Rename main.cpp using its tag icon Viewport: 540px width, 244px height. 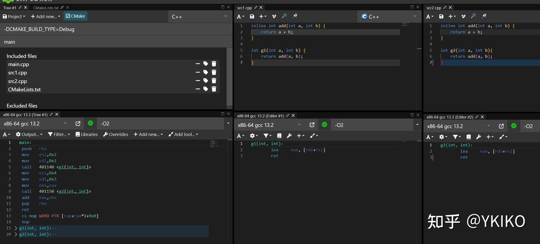[x=205, y=64]
